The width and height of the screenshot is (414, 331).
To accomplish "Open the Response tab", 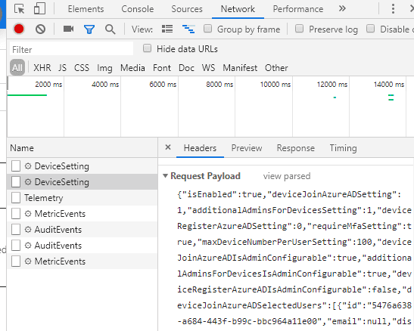I will 296,148.
